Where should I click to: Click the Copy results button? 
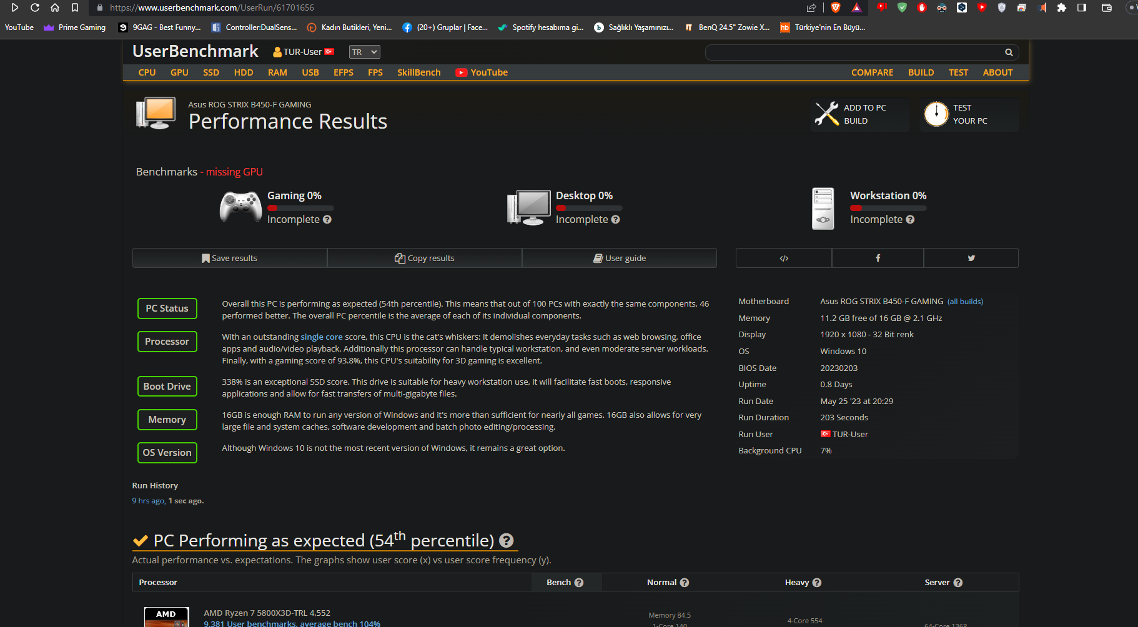click(425, 258)
